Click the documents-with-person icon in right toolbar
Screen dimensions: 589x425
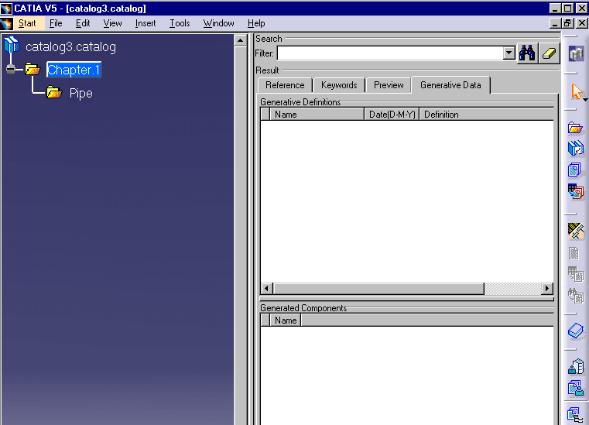[576, 388]
